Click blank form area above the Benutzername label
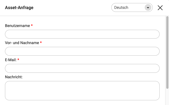Screen dimensions: 169x105 82,20
